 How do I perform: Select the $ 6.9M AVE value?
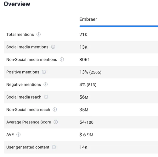(86, 135)
